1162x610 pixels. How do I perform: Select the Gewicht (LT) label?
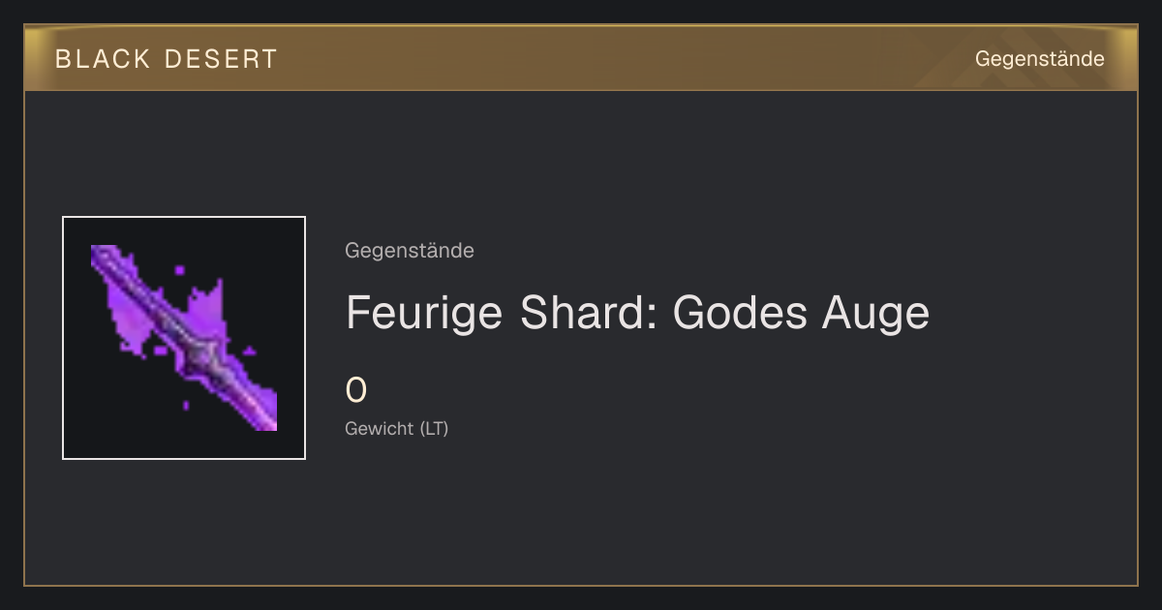coord(397,428)
